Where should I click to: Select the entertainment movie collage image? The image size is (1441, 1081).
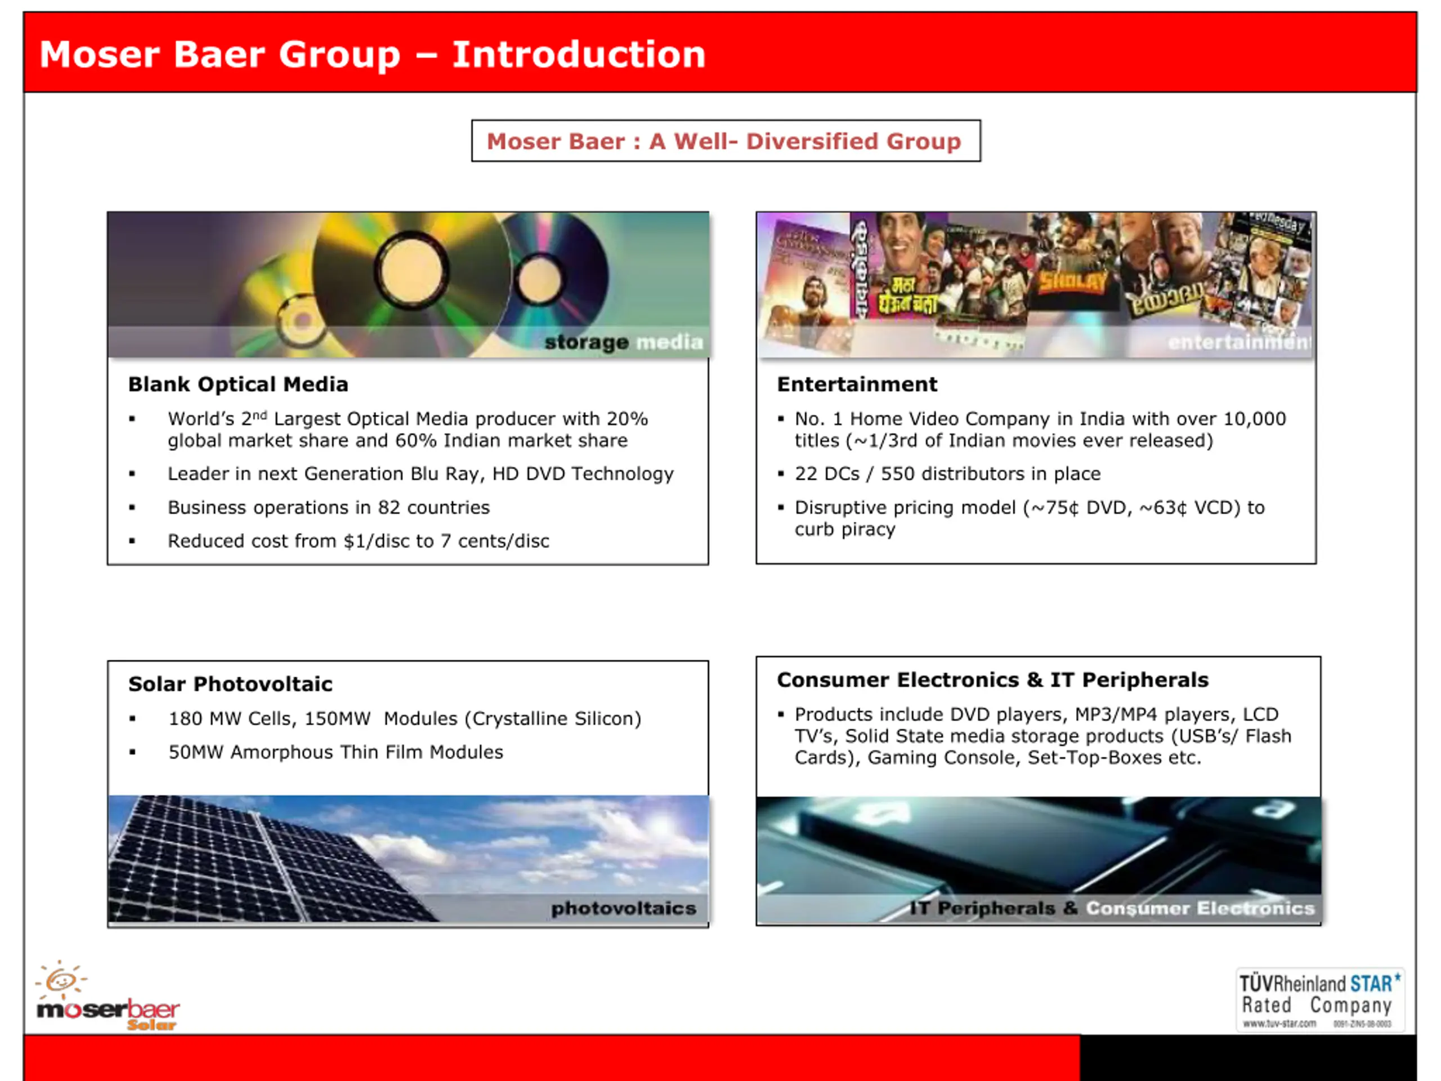[x=1036, y=285]
